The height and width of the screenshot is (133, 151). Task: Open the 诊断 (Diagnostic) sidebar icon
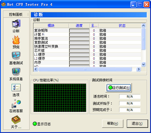[16, 24]
